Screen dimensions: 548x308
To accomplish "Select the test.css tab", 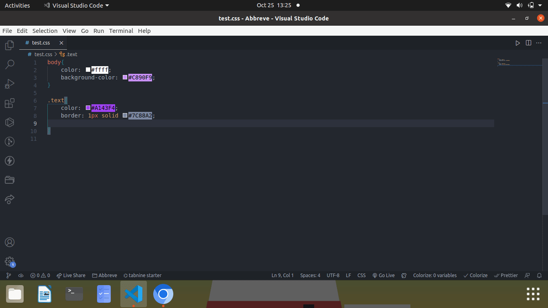I will pyautogui.click(x=40, y=43).
